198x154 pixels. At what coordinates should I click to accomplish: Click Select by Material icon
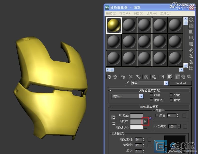coord(191,62)
